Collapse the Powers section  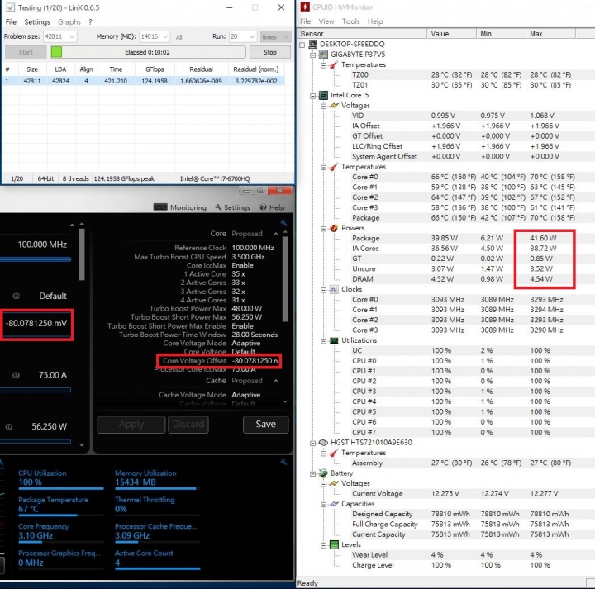point(323,229)
